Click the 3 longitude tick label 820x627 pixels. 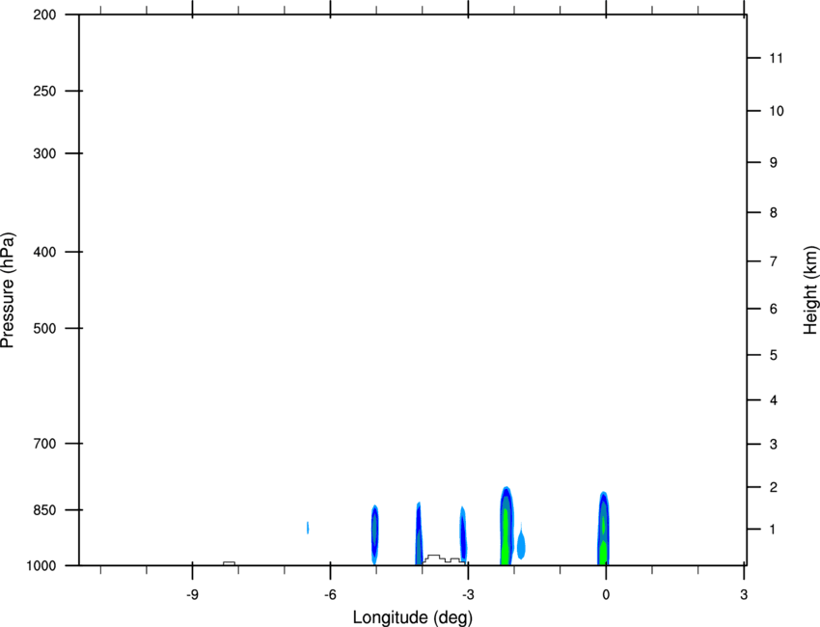coord(744,595)
